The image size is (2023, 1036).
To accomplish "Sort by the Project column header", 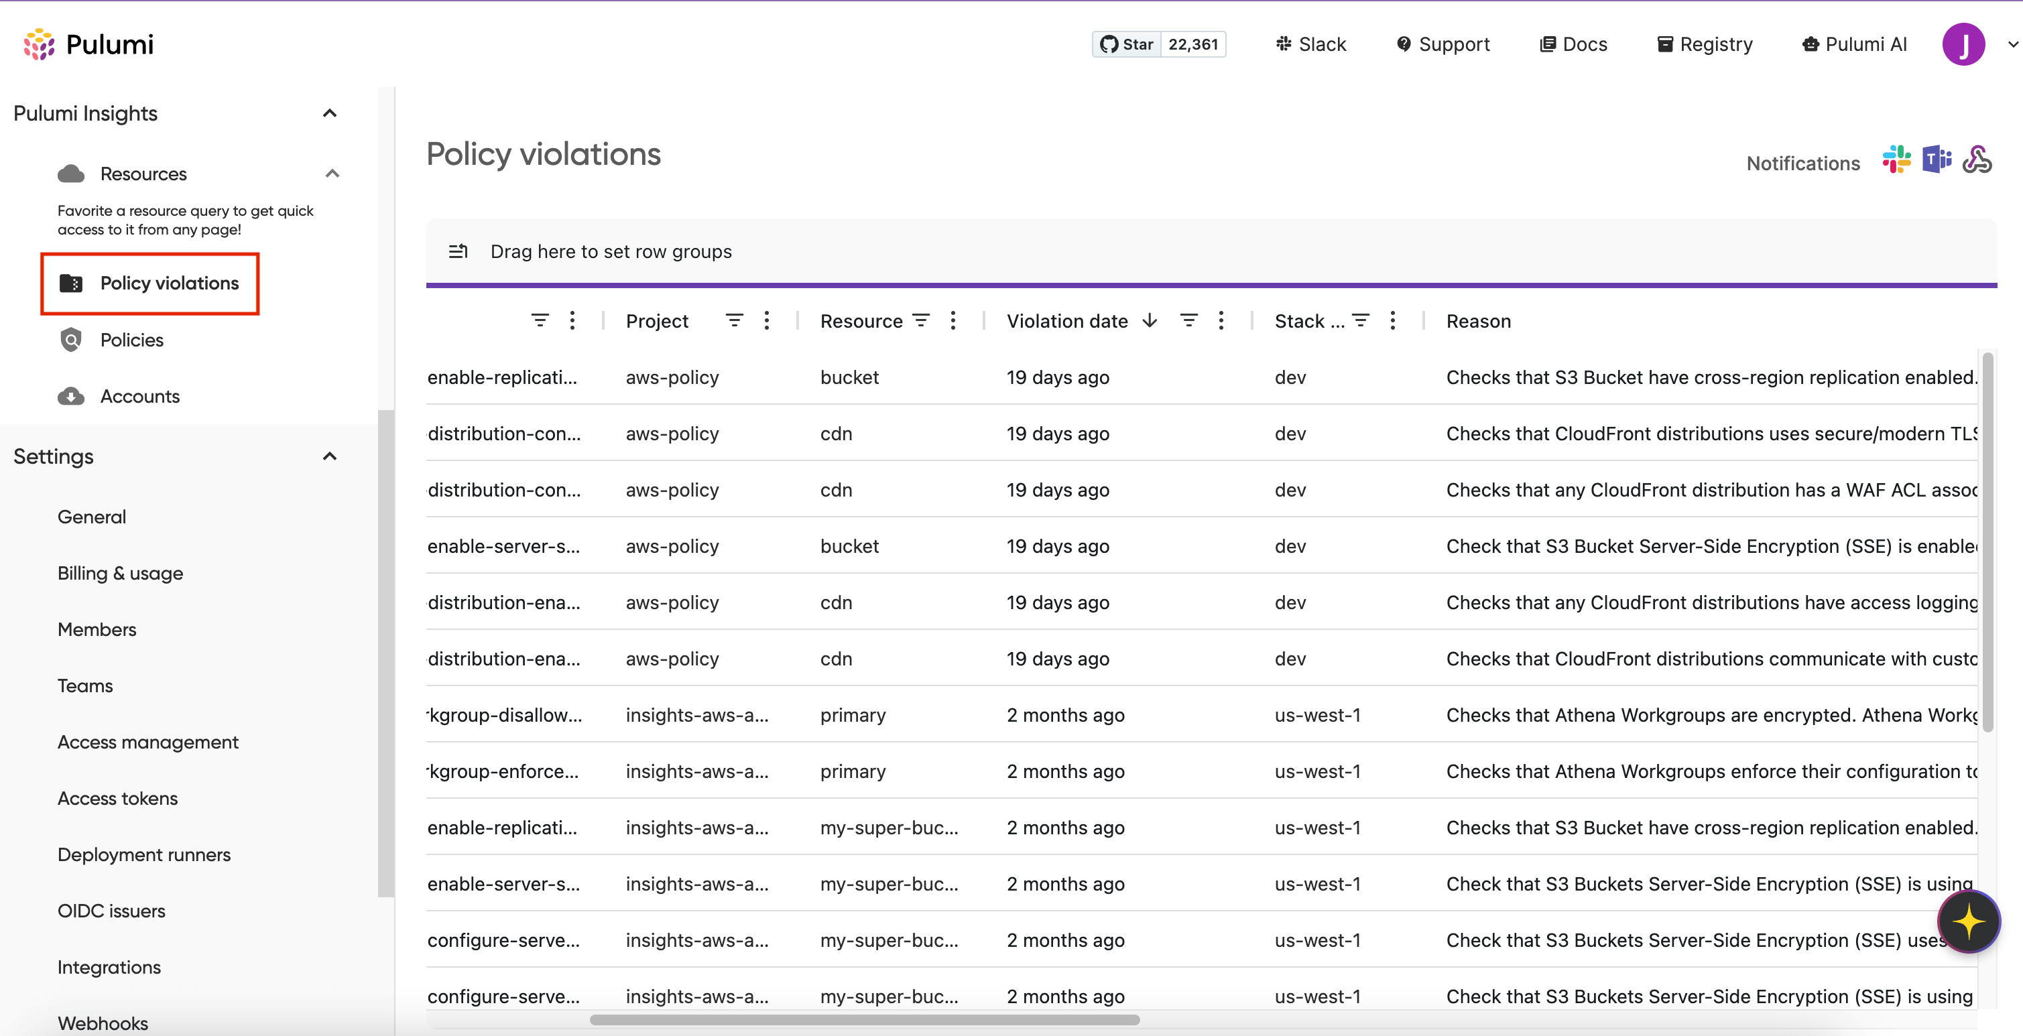I will click(656, 321).
